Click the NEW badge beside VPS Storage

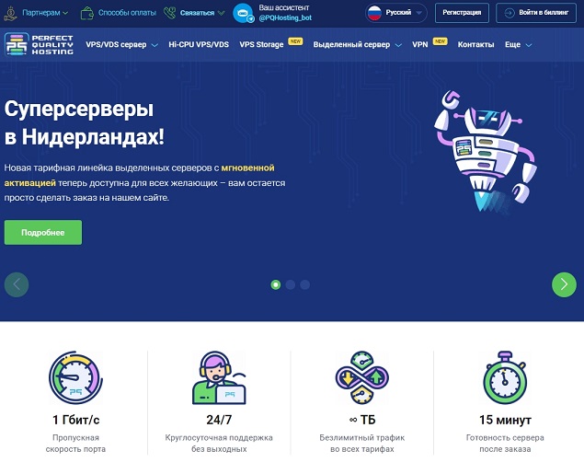[x=296, y=41]
